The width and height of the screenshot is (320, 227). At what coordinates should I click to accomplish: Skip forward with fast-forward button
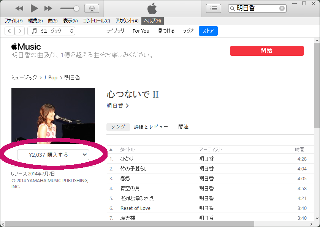48,8
